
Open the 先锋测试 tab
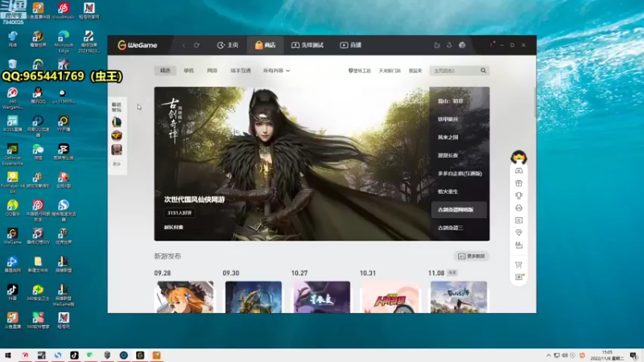(x=308, y=45)
